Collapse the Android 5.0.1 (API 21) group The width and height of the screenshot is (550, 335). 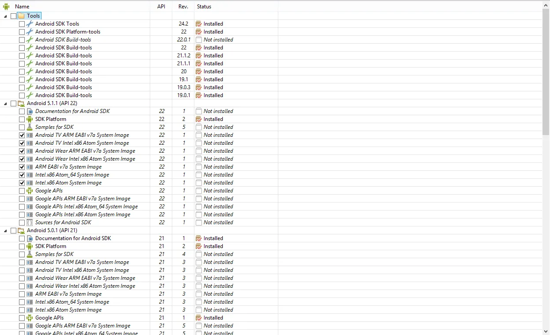click(6, 231)
